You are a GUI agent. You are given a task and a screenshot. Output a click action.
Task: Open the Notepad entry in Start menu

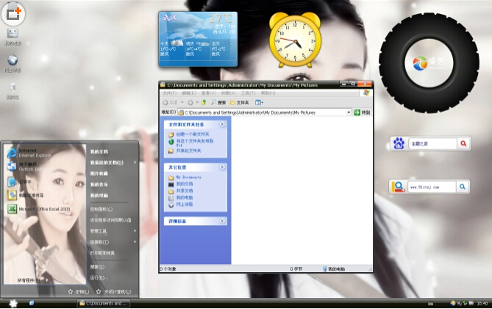click(x=19, y=182)
